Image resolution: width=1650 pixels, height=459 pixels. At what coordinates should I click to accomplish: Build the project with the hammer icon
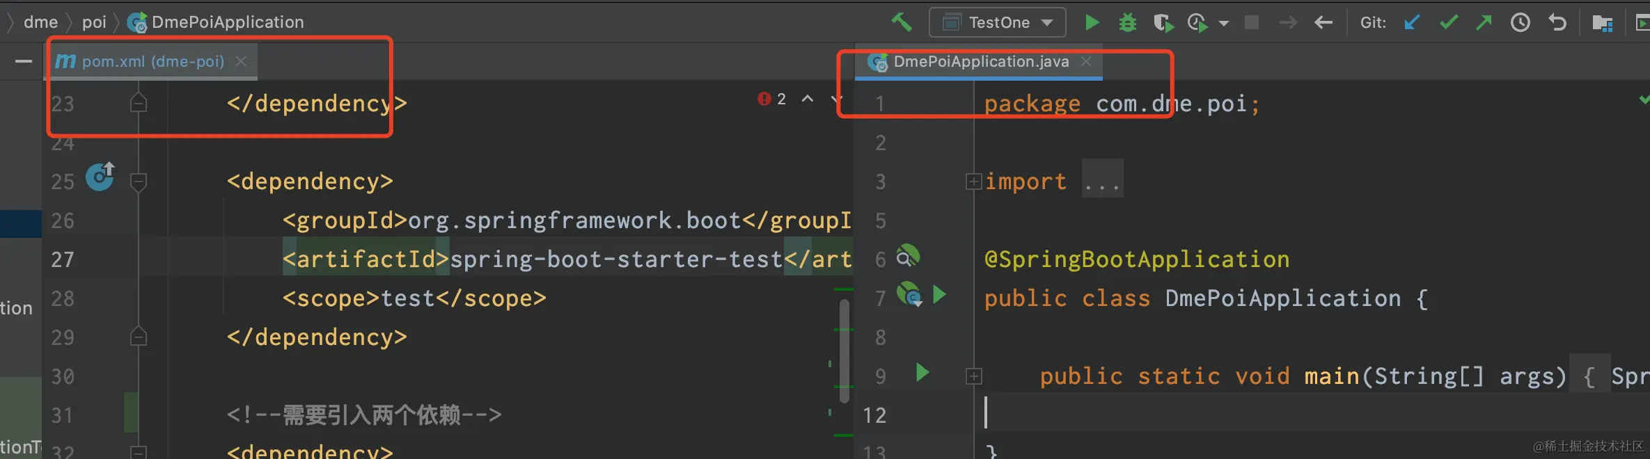(902, 22)
